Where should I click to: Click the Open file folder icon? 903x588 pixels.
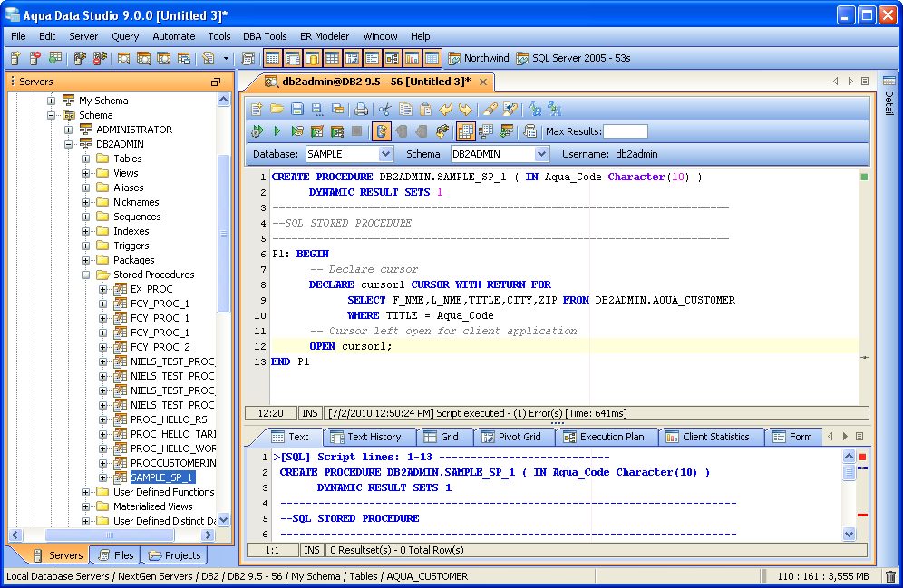point(277,109)
